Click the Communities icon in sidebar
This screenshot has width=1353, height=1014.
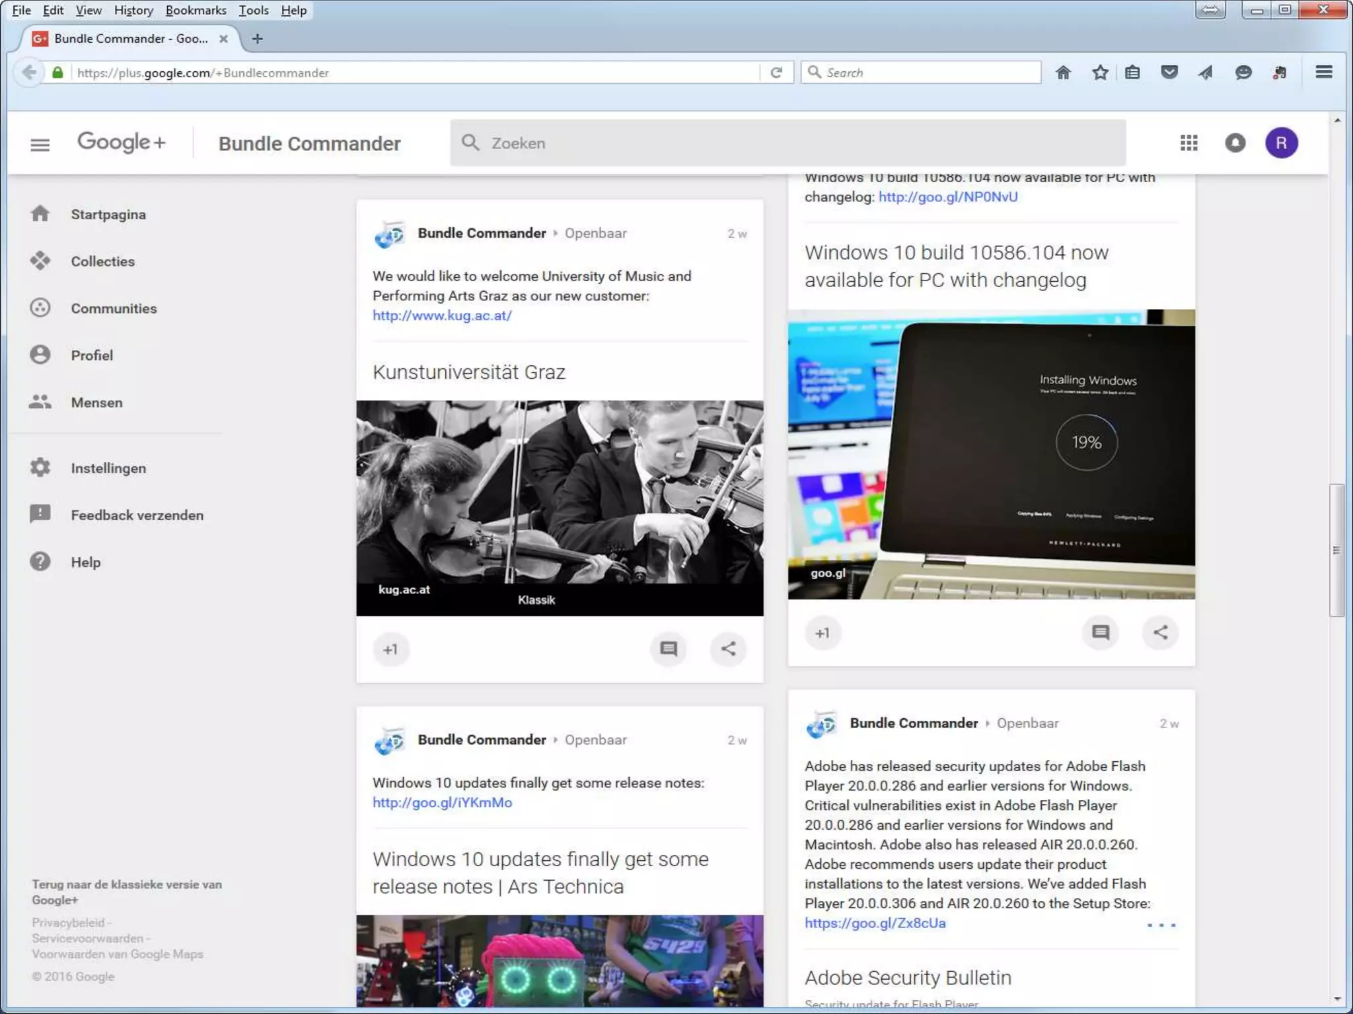tap(40, 308)
